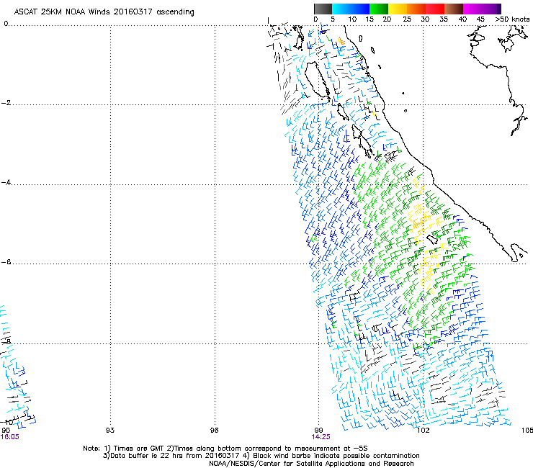The image size is (533, 468).
Task: Click the latitude label -4
Action: point(6,182)
